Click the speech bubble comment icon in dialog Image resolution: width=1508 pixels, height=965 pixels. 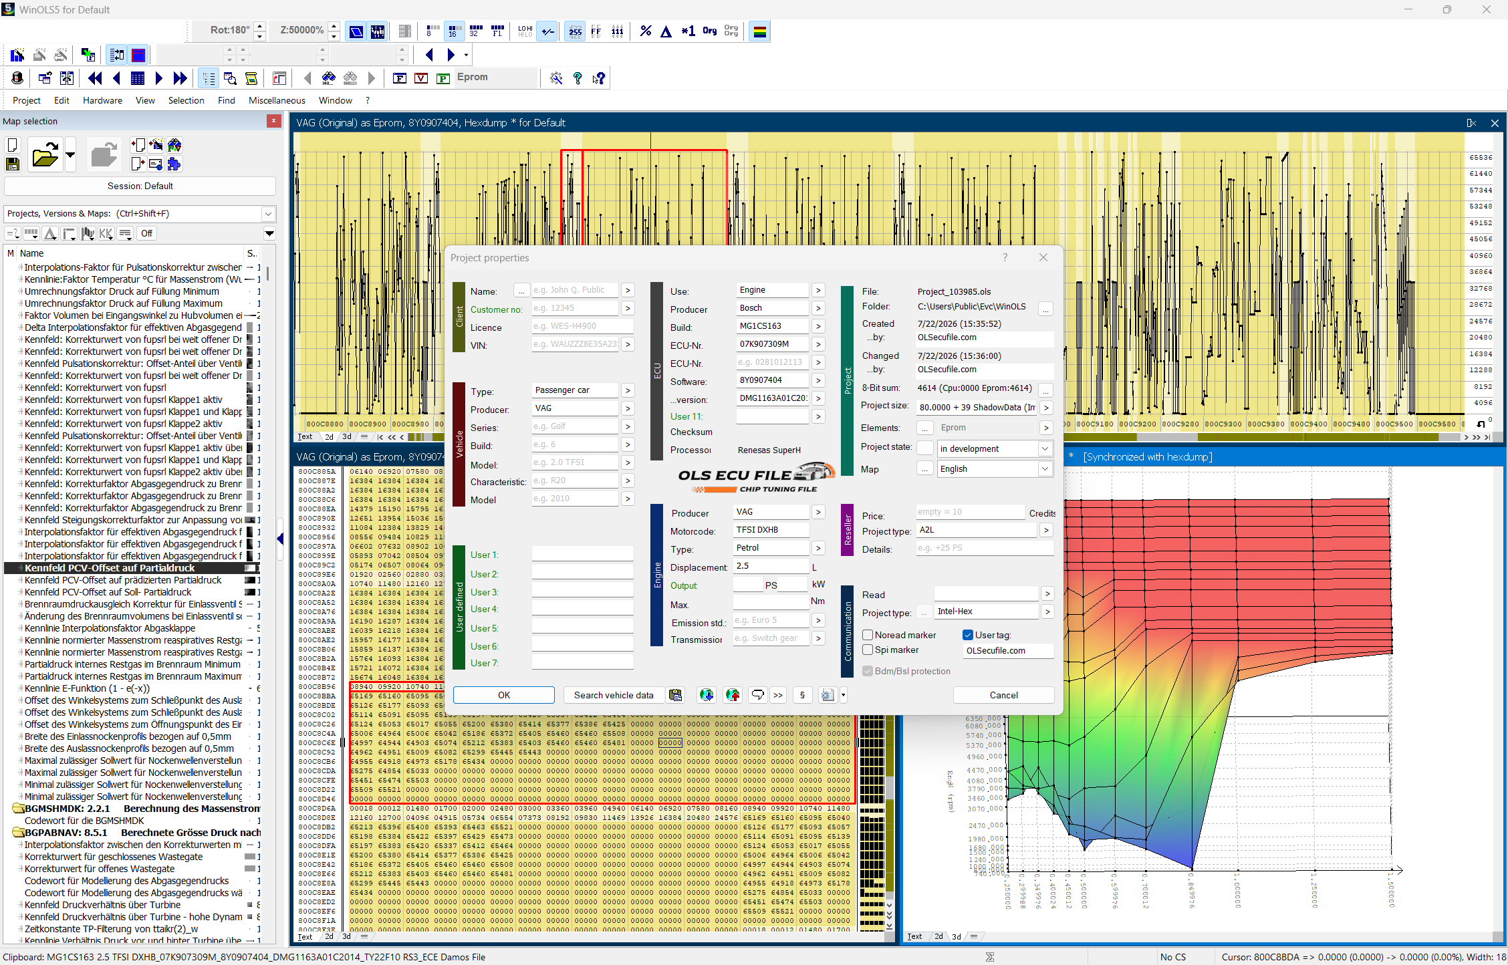coord(757,695)
